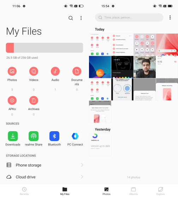Open the Bluetooth source
Viewport: 178px width, 198px height.
coord(54,136)
